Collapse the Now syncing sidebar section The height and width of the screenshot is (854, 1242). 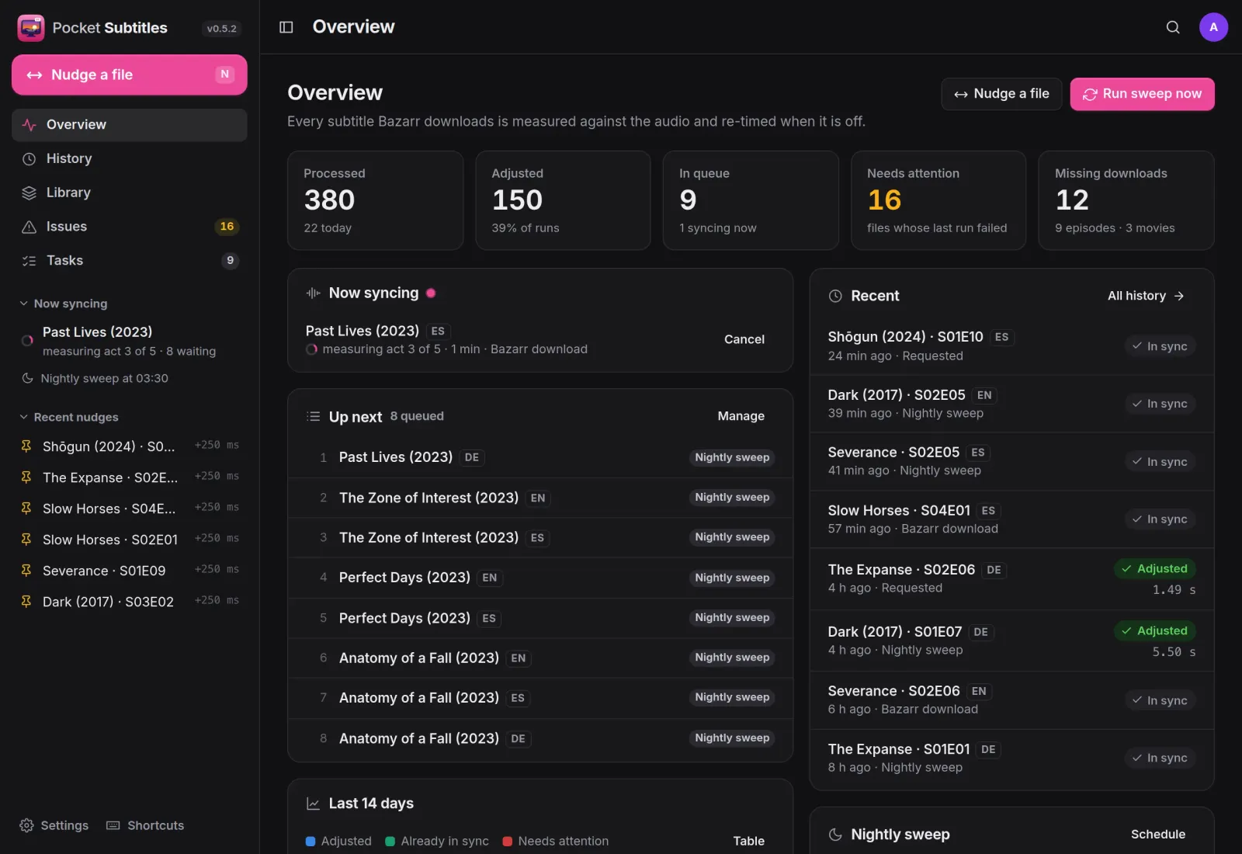[x=63, y=304]
